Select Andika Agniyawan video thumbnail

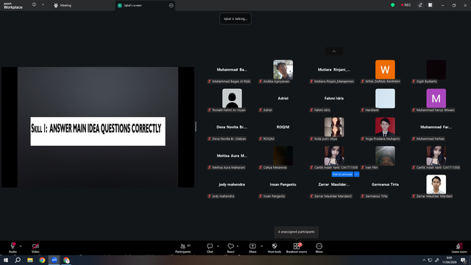(283, 70)
